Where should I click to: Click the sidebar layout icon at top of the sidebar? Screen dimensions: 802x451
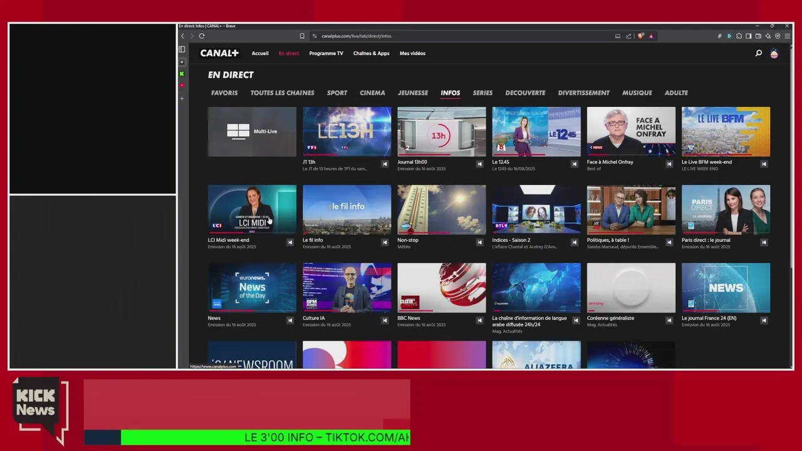182,49
